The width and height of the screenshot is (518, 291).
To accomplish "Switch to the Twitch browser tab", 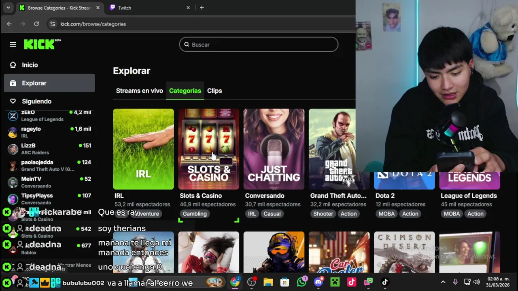I will pyautogui.click(x=150, y=8).
